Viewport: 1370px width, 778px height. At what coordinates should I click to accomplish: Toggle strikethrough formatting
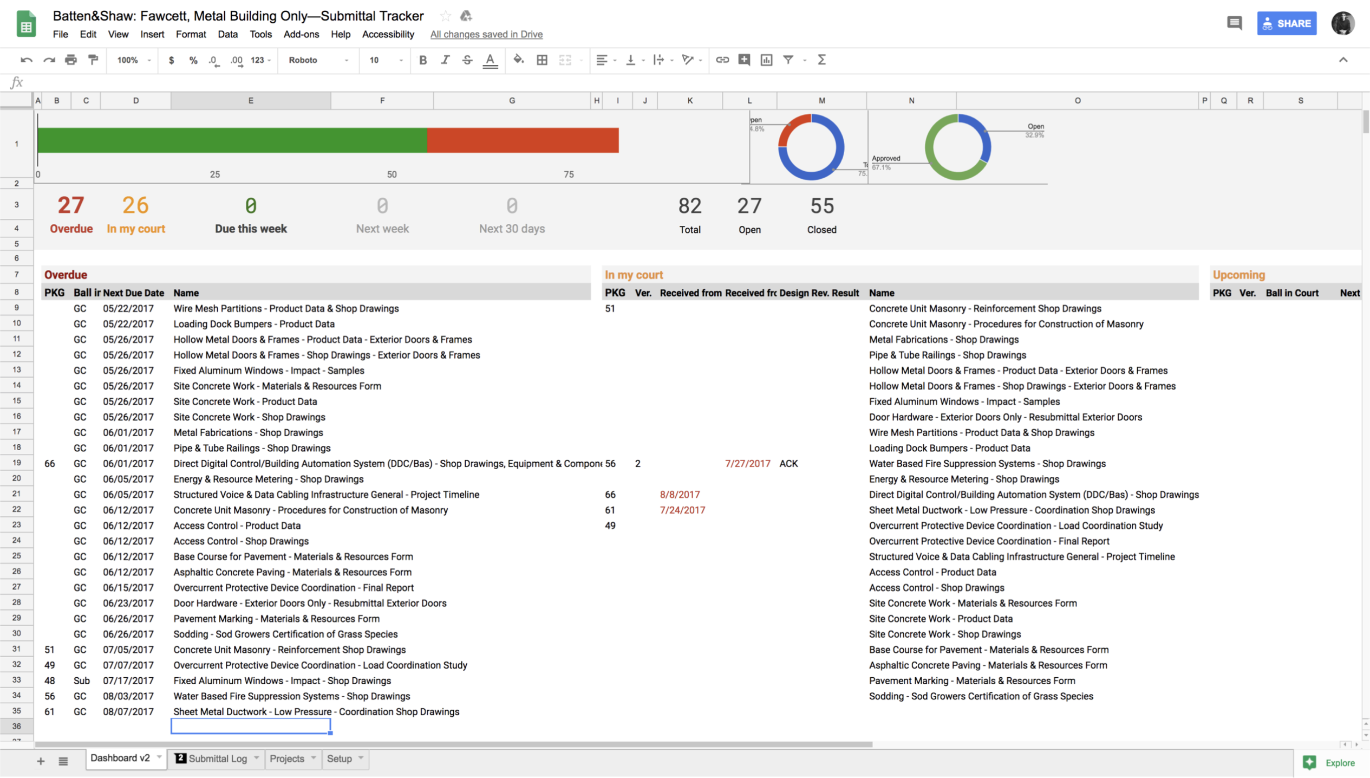467,60
